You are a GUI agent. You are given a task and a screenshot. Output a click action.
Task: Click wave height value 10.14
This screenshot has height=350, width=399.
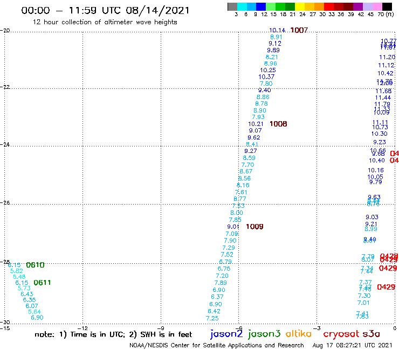pos(277,30)
